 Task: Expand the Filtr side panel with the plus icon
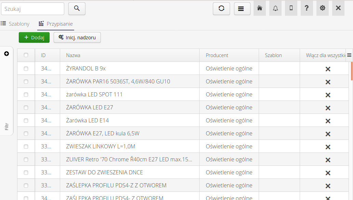coord(6,54)
